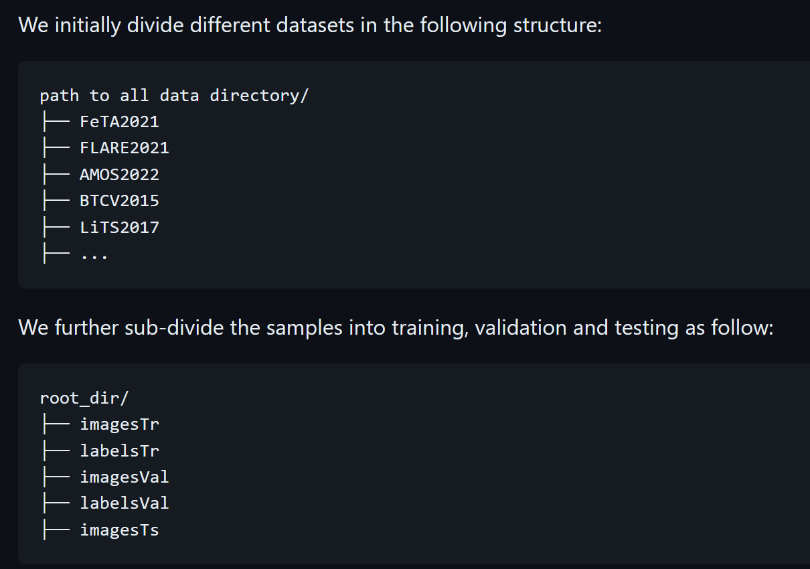The image size is (810, 569).
Task: Click the labelsTr folder line
Action: coord(119,451)
